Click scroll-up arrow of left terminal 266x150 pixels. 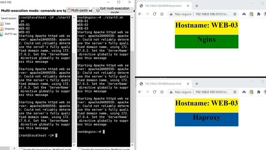tap(74, 17)
